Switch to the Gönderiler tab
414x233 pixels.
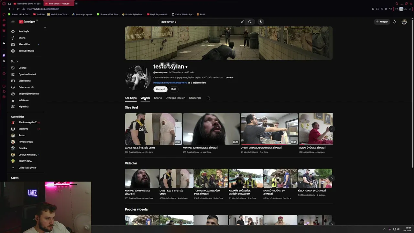coord(195,98)
